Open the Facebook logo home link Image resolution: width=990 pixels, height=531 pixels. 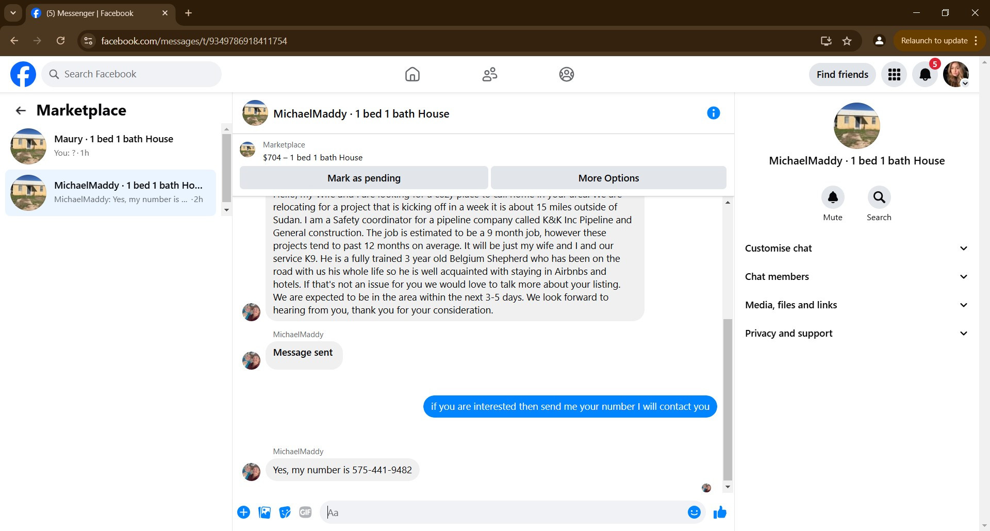coord(23,74)
